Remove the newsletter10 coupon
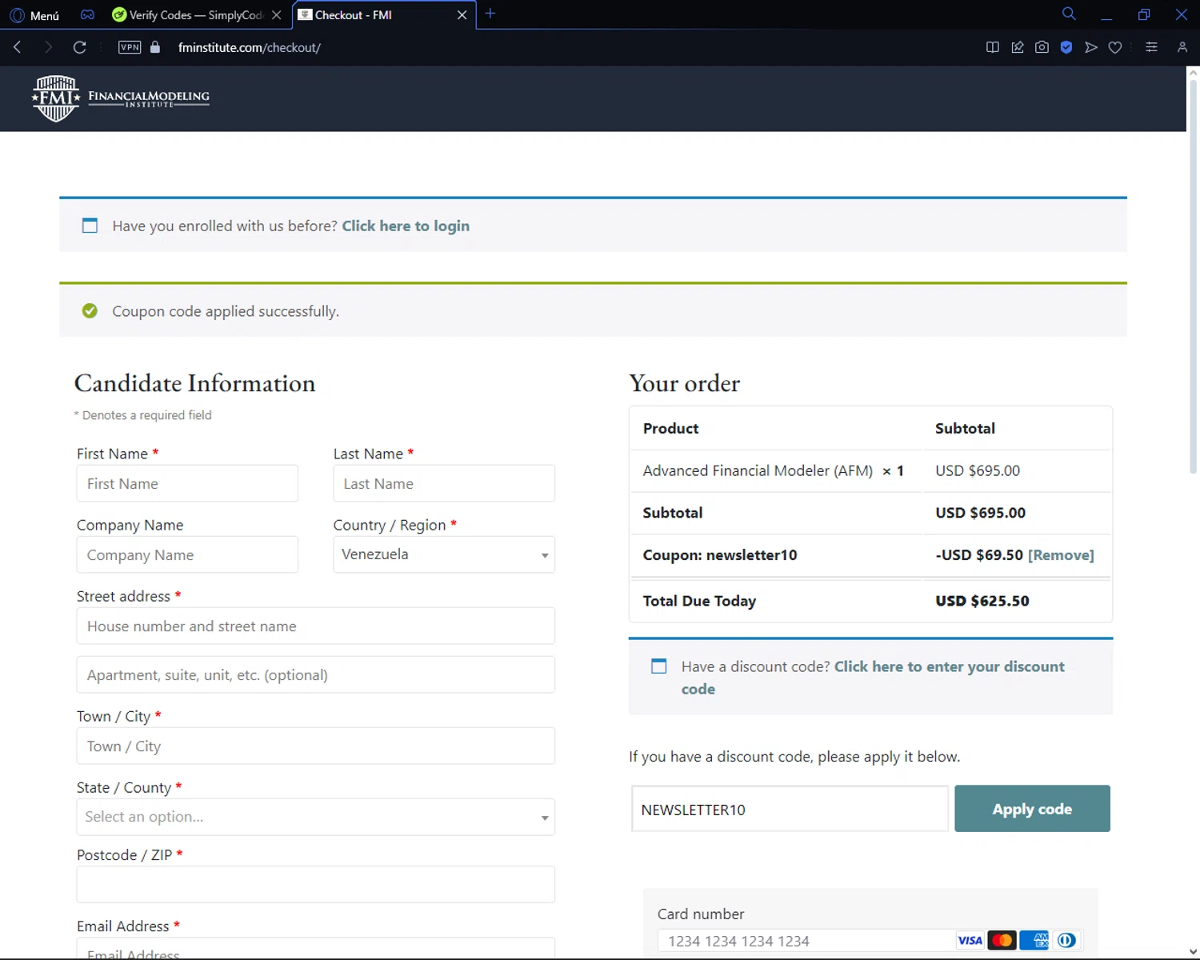The height and width of the screenshot is (960, 1200). point(1061,555)
